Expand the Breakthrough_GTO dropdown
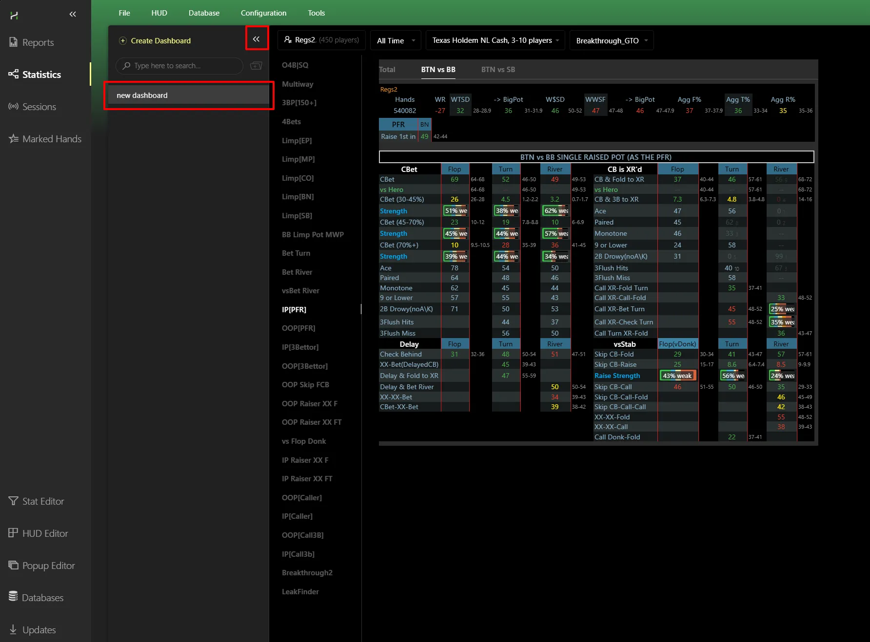870x642 pixels. pos(612,40)
